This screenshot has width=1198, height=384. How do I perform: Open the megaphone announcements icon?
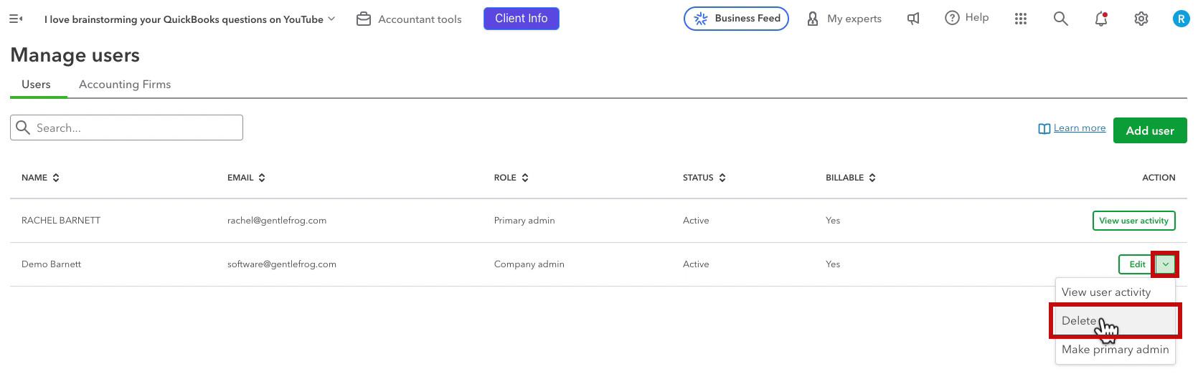913,19
